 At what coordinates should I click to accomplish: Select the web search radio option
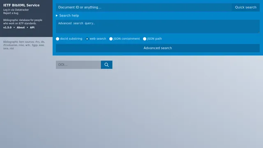click(x=87, y=39)
